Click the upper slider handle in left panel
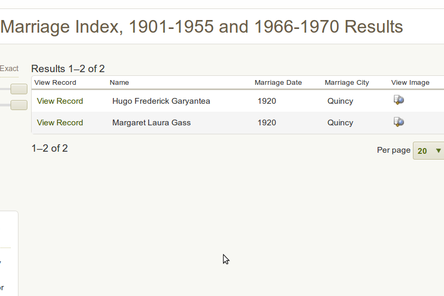Image resolution: width=444 pixels, height=296 pixels. 19,89
